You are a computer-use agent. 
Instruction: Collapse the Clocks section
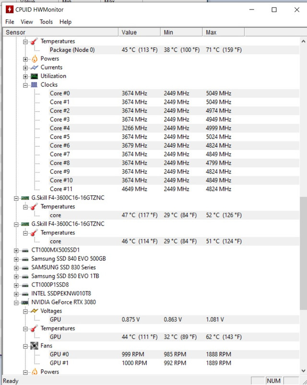pyautogui.click(x=25, y=85)
